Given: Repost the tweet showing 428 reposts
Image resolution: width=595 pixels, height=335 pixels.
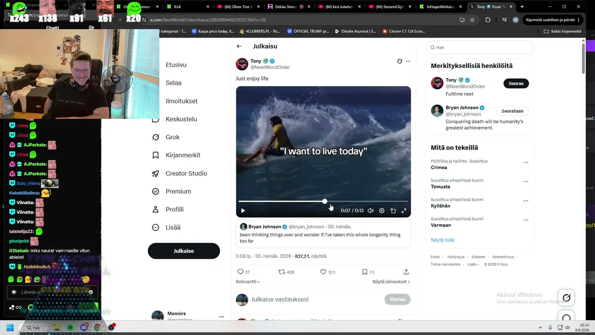Looking at the screenshot, I should (x=281, y=272).
